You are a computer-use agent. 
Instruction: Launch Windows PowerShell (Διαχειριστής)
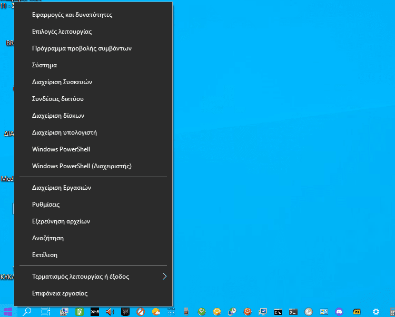[x=82, y=166]
